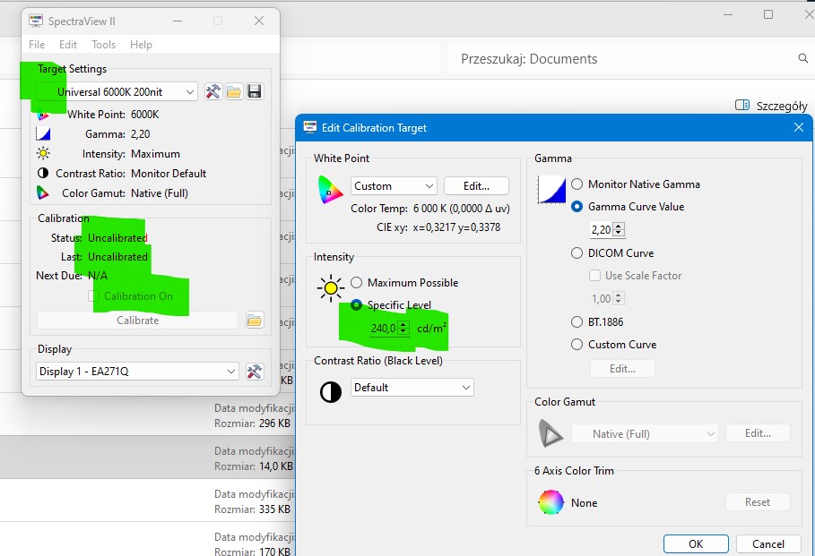Open the Tools menu
This screenshot has width=815, height=556.
click(103, 45)
